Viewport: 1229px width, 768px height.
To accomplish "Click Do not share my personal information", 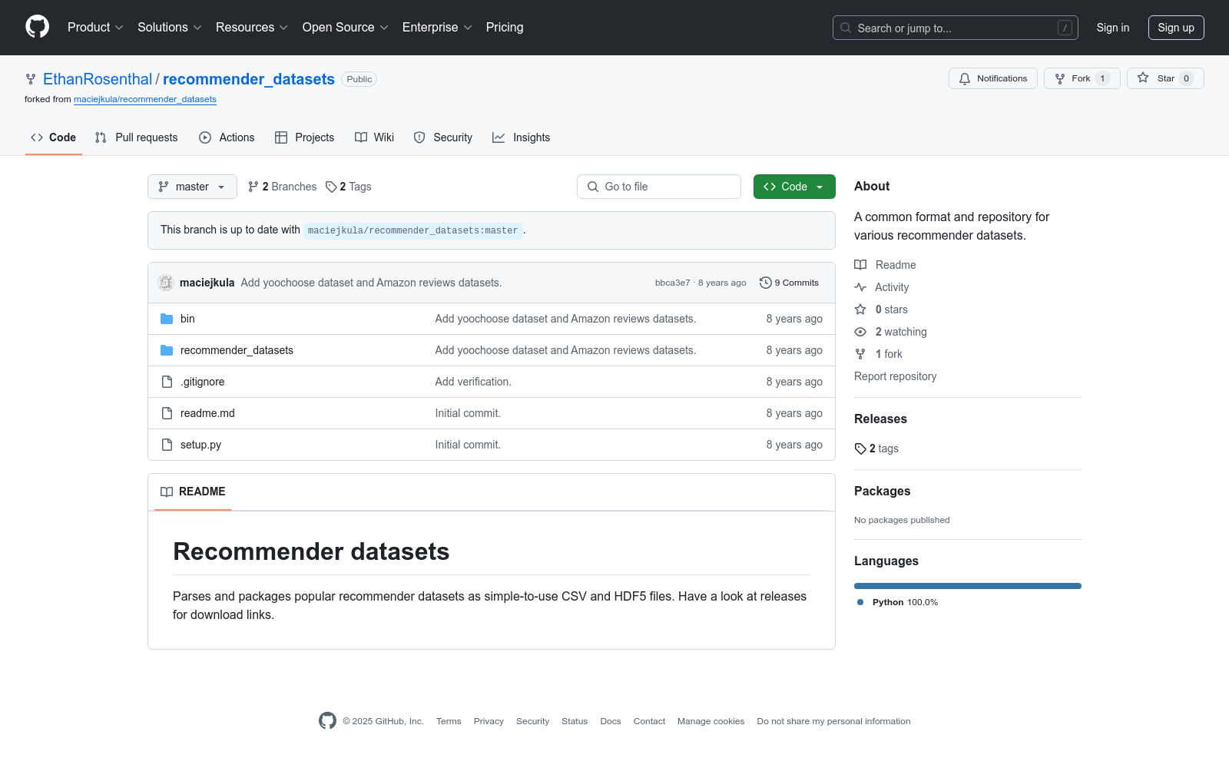I will coord(834,721).
